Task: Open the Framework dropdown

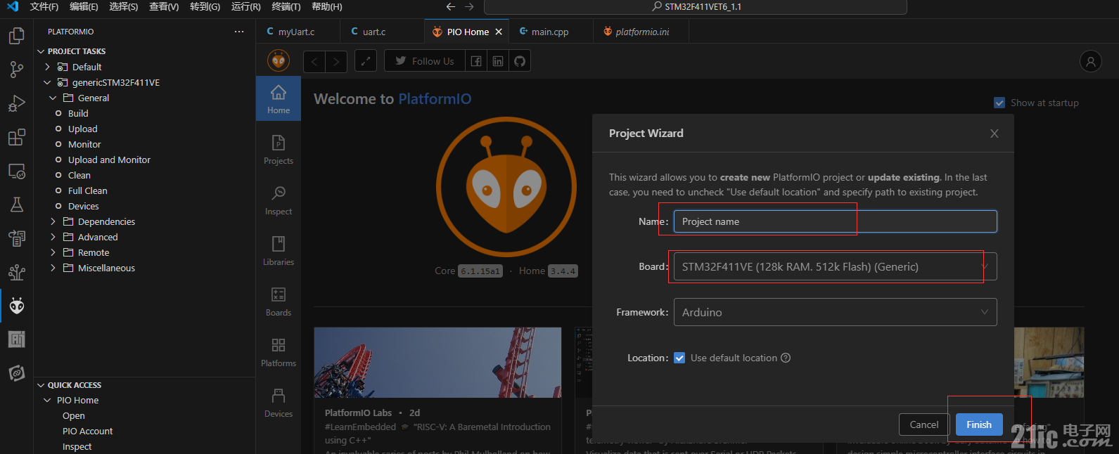Action: [835, 312]
